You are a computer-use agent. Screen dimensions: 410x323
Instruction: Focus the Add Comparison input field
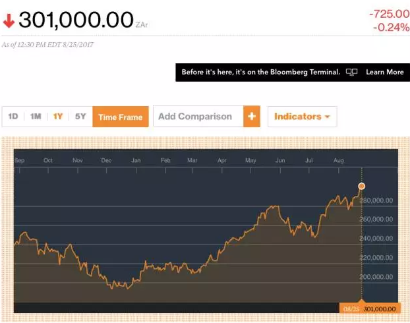198,117
